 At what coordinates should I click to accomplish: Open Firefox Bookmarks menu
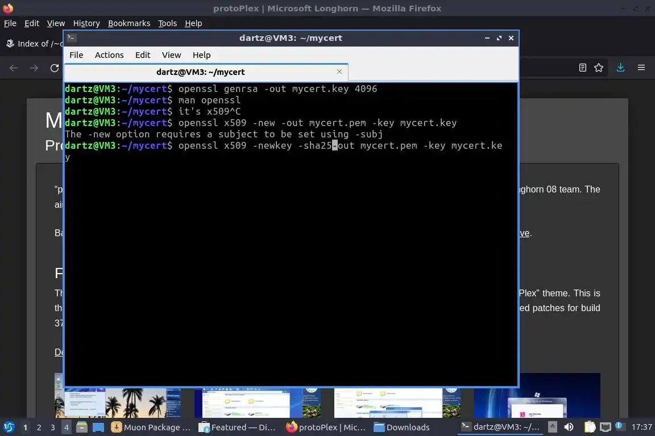(x=129, y=23)
